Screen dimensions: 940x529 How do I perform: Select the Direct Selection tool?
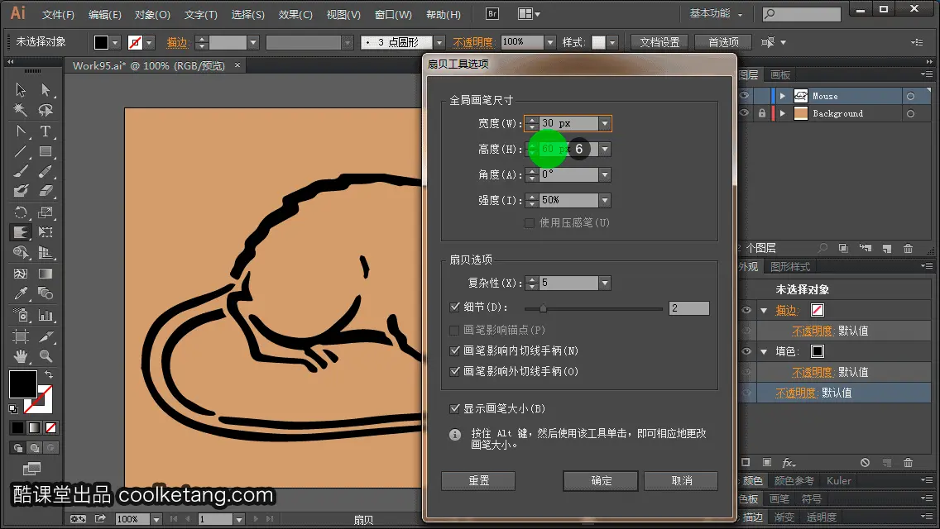tap(46, 90)
